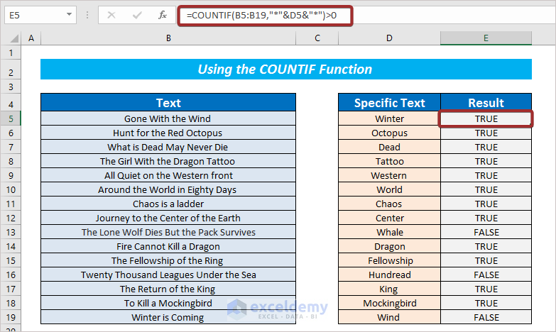Select the 'Dead' specific text cell

click(389, 147)
